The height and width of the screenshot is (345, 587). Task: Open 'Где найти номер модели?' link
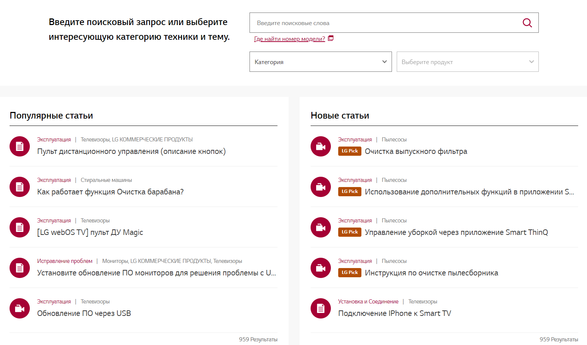point(289,39)
